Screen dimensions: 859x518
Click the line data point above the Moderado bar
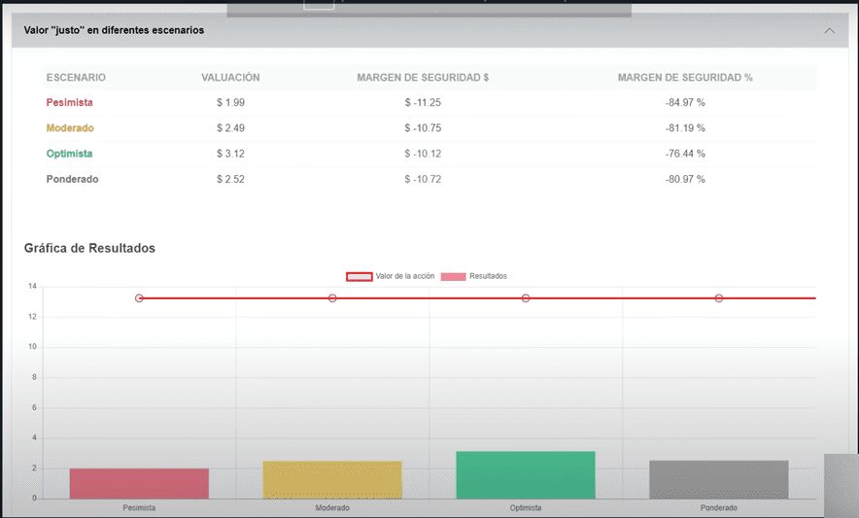pyautogui.click(x=332, y=298)
